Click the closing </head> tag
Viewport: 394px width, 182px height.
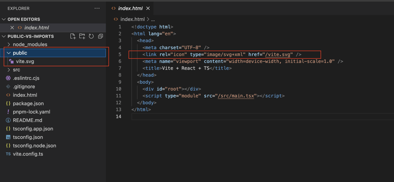tap(147, 75)
